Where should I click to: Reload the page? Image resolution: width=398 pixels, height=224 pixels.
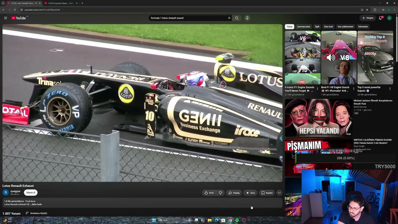(15, 10)
